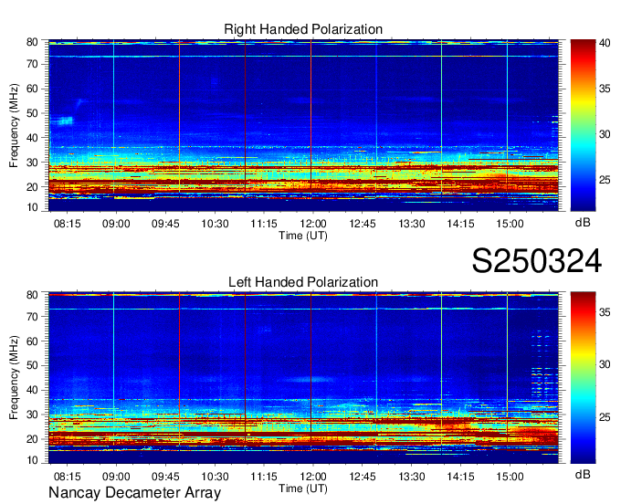Viewport: 621px width, 504px height.
Task: Click the 11:15 tick of lower plot
Action: point(264,477)
